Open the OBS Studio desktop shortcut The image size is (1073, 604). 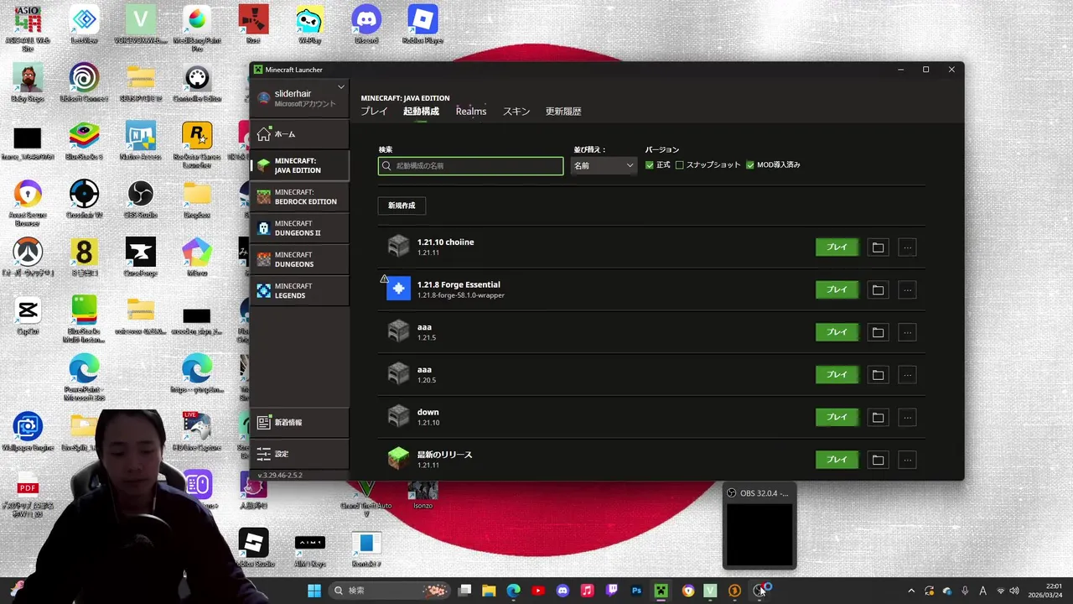140,199
